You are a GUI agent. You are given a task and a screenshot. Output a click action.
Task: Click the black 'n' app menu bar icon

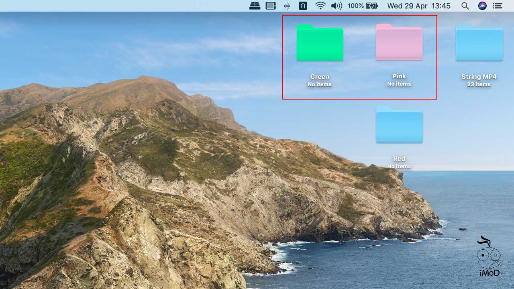(x=303, y=6)
